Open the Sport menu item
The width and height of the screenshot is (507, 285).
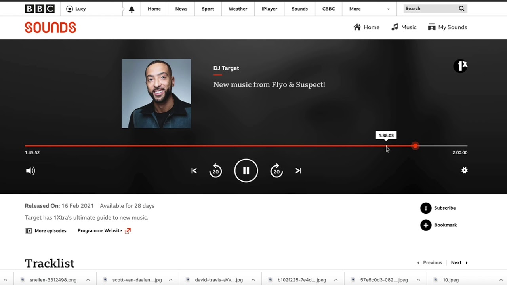coord(208,9)
